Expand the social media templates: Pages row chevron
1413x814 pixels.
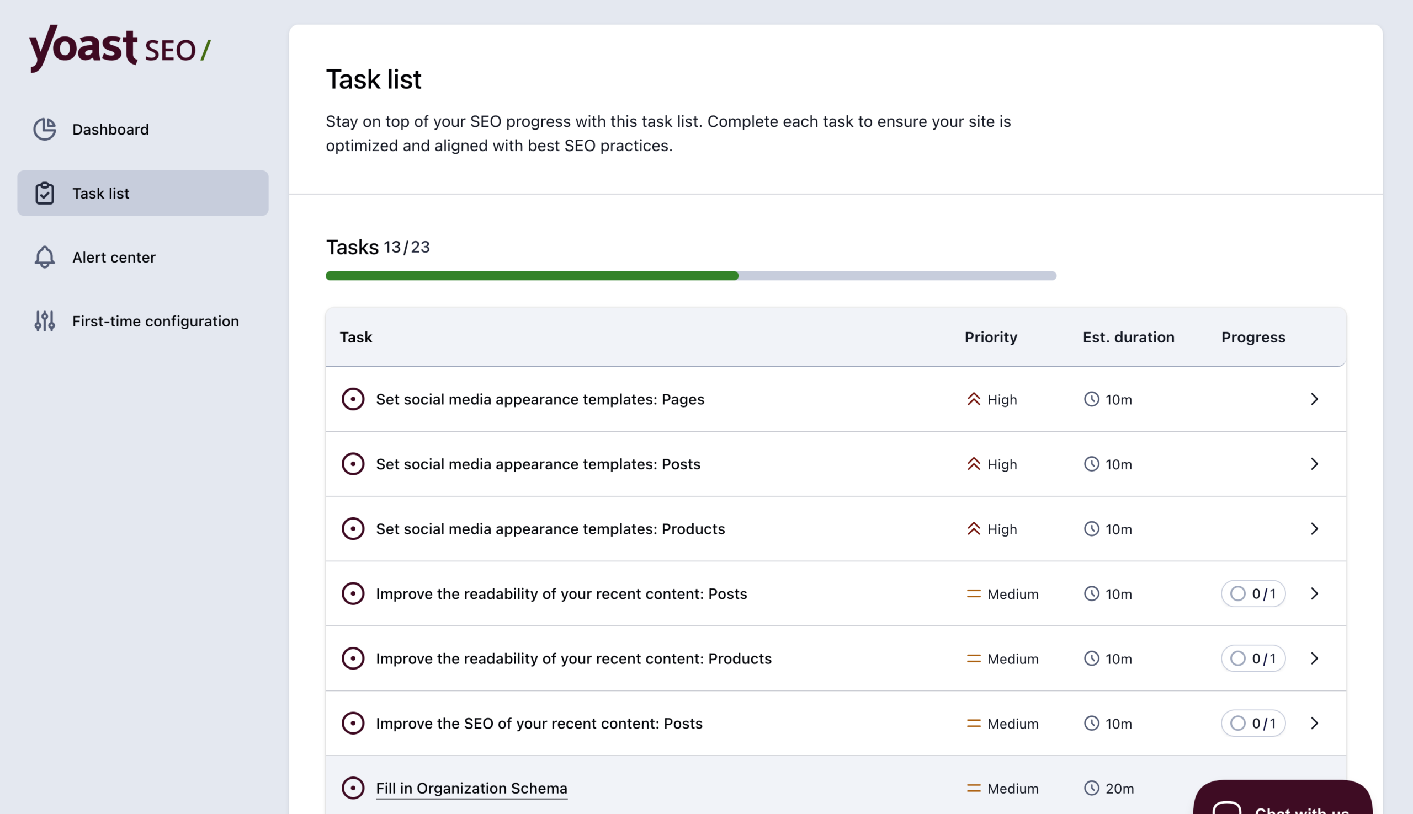tap(1315, 399)
